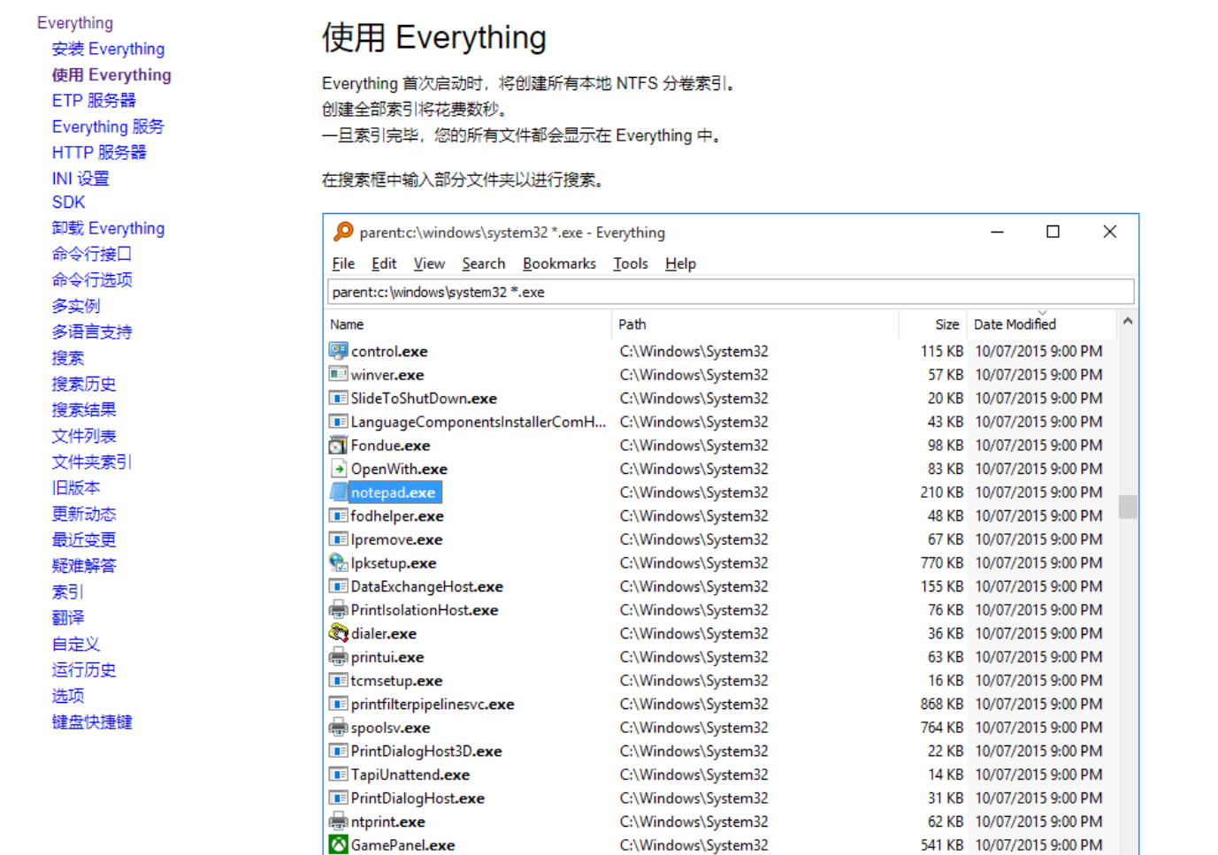
Task: Click the TapiUnattend.exe icon
Action: [339, 775]
